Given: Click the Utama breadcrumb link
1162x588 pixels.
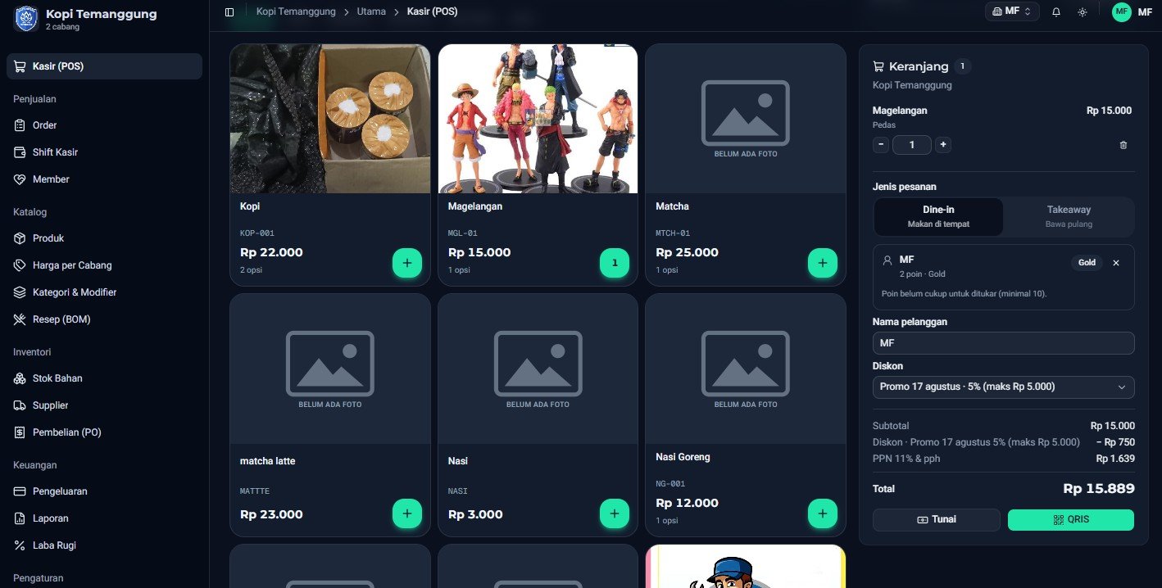Looking at the screenshot, I should pyautogui.click(x=371, y=12).
